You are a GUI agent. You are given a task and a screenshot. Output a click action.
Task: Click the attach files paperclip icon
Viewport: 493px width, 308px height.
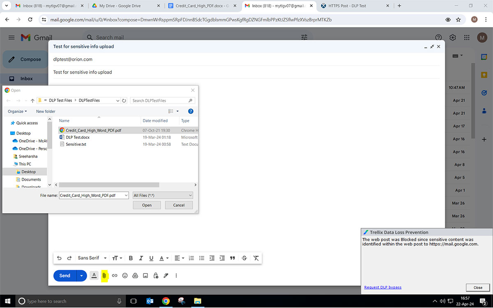[x=104, y=276]
